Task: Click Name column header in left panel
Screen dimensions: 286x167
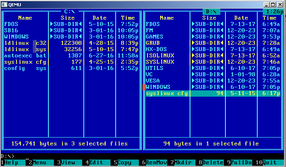Action: (25, 18)
